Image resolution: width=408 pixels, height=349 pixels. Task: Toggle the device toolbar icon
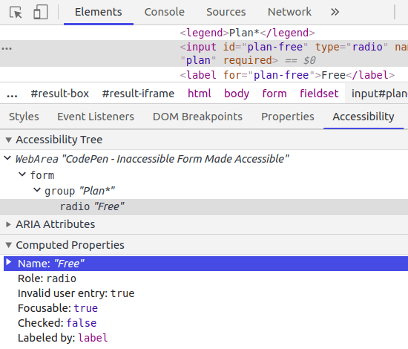tap(41, 12)
